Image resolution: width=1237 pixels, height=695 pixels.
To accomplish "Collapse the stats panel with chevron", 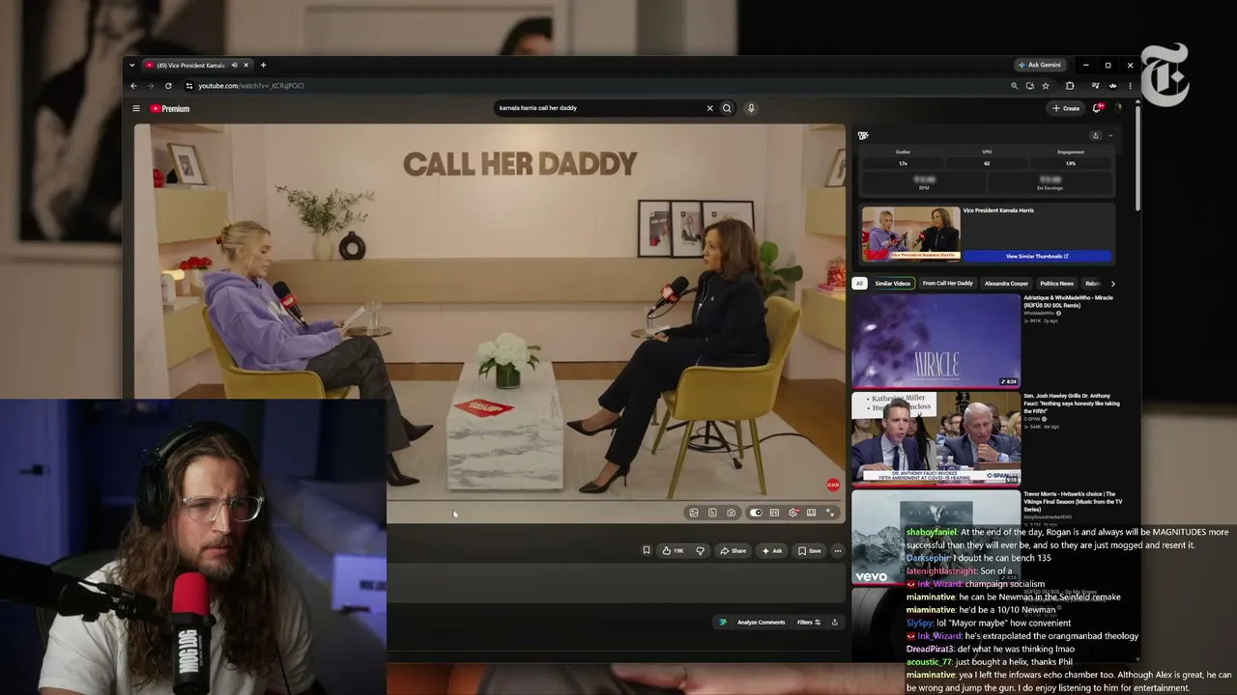I will pyautogui.click(x=1110, y=136).
